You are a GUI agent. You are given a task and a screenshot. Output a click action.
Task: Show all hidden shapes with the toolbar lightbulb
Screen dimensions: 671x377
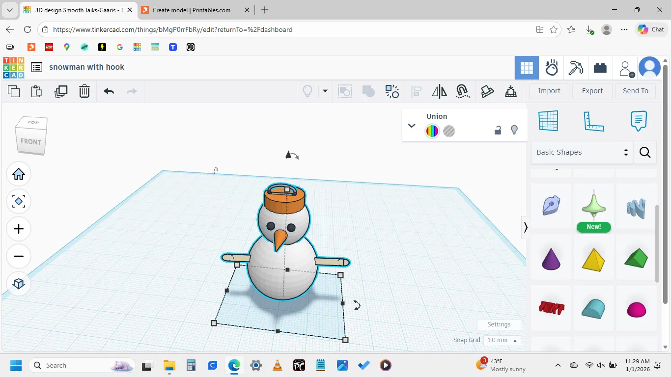[x=308, y=91]
